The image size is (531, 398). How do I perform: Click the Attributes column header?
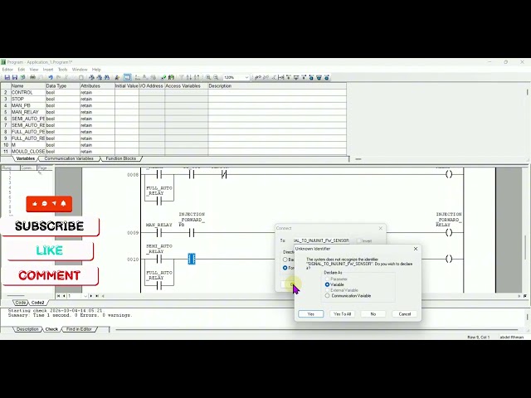click(97, 86)
